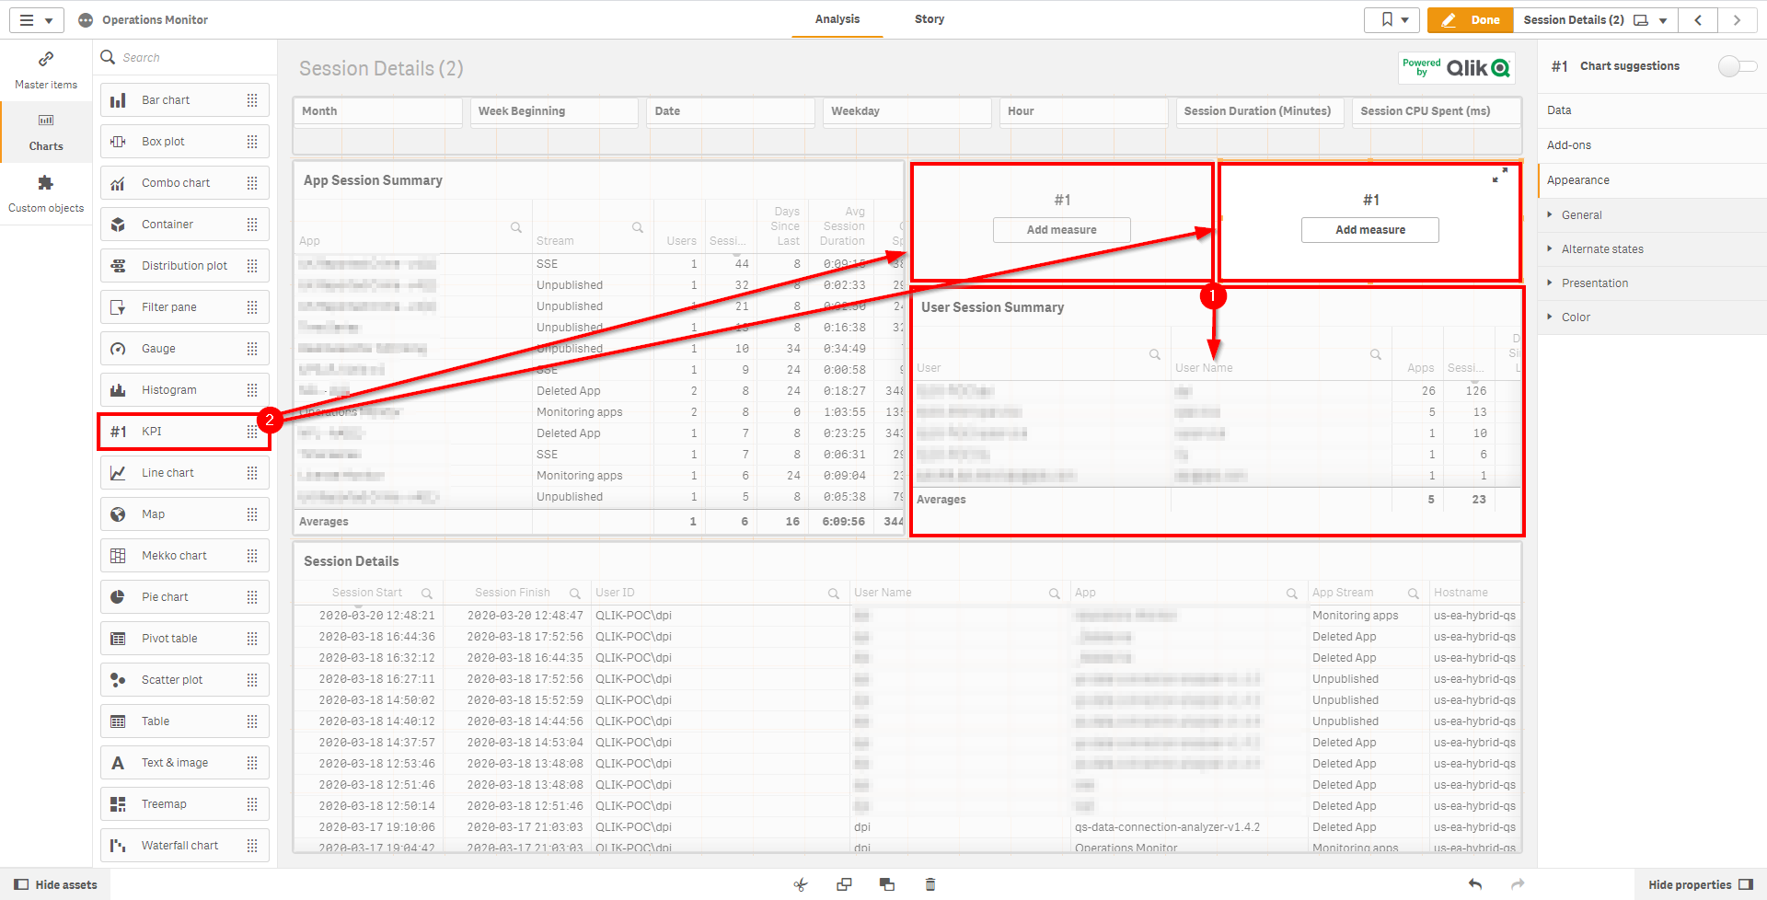Open Custom objects panel
This screenshot has width=1767, height=900.
(x=46, y=191)
